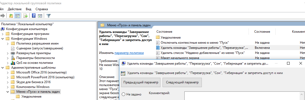Click the QoS на основе политики chart icon
This screenshot has height=100, width=305.
13,63
